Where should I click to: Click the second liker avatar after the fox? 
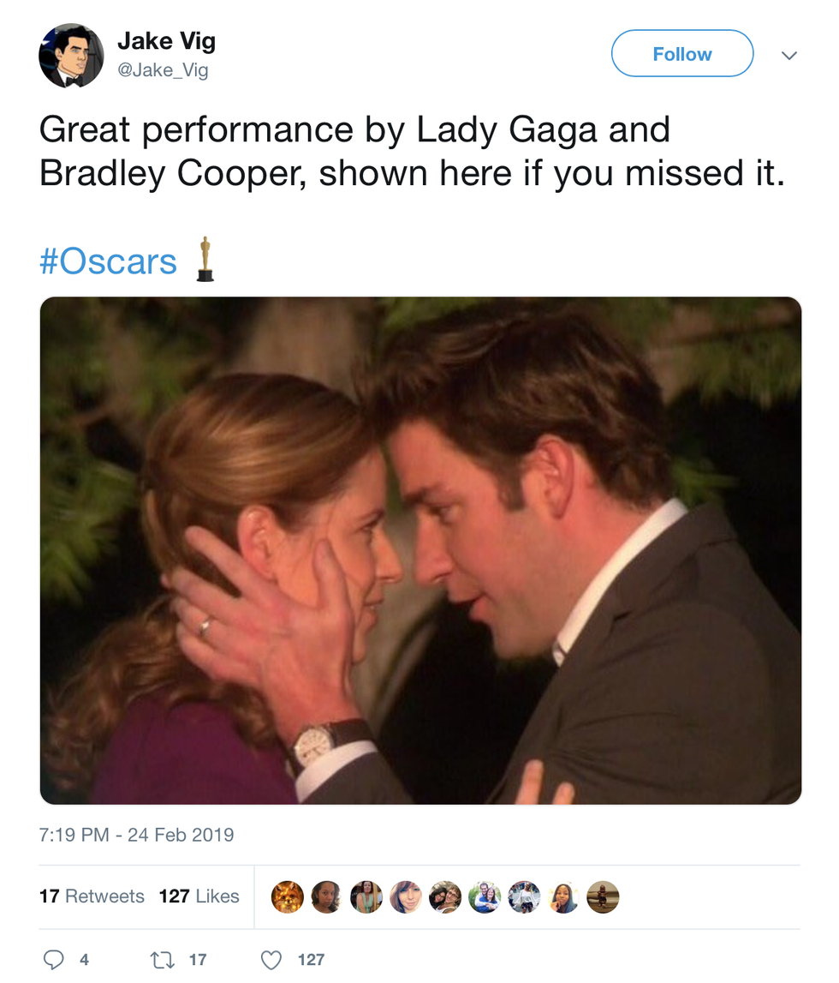click(327, 897)
